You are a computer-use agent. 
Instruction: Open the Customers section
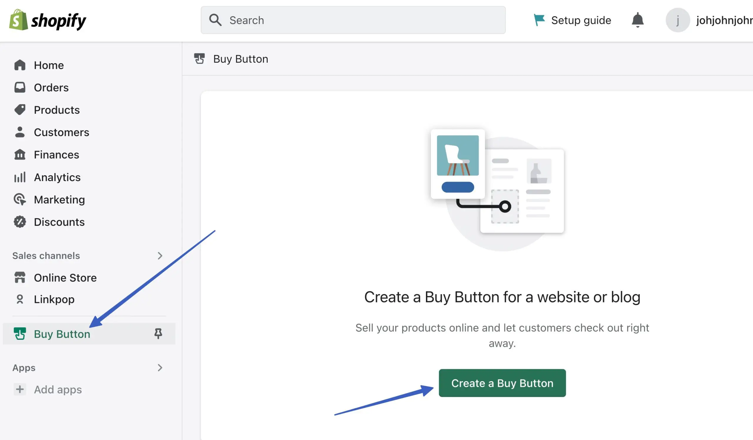coord(61,132)
